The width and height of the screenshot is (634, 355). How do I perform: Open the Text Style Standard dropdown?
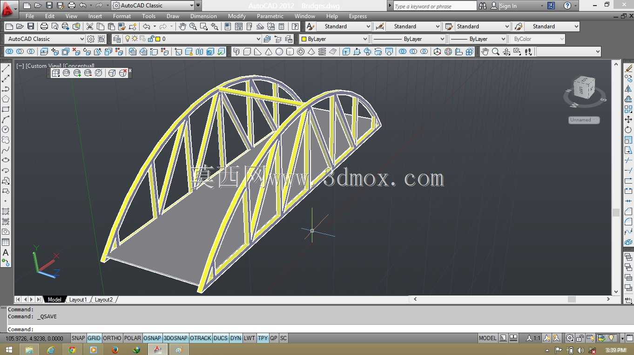click(x=344, y=26)
